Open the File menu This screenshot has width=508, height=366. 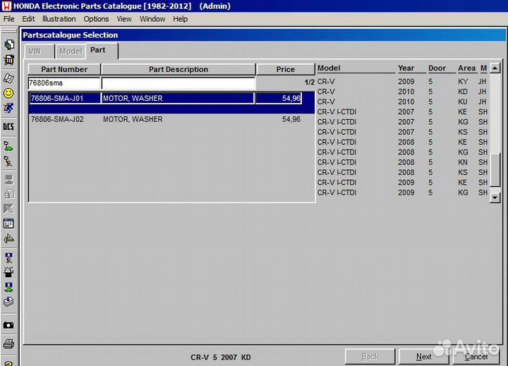[x=8, y=19]
